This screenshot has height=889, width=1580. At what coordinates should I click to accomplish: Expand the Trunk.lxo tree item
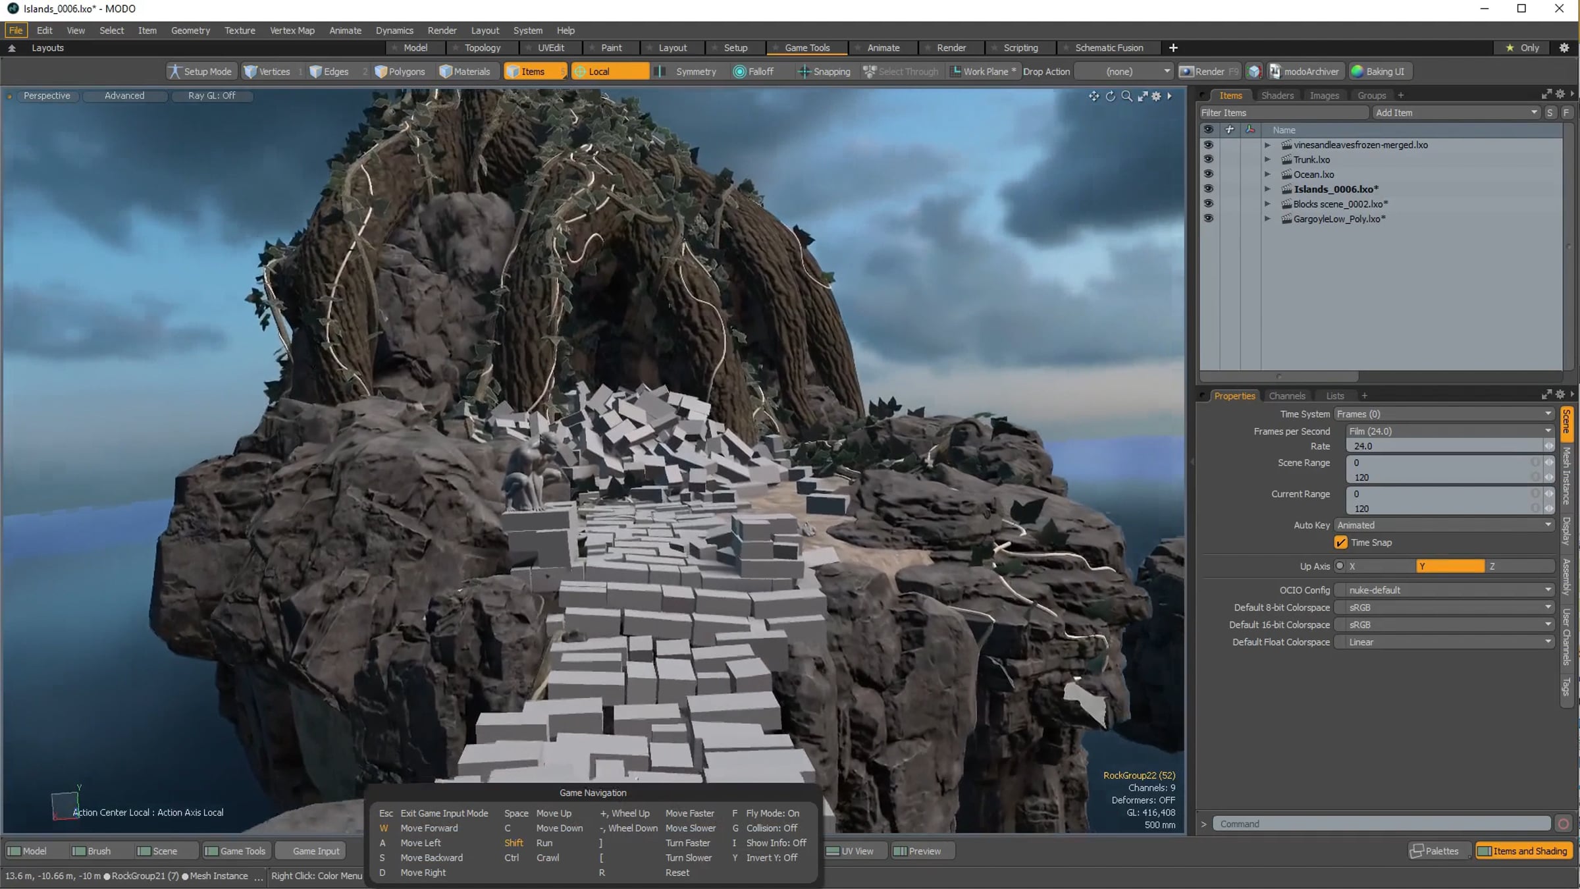point(1267,160)
